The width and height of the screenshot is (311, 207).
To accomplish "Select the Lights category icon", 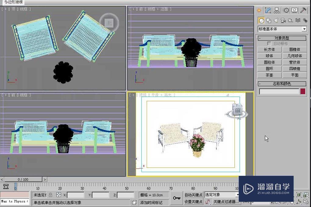I will tap(276, 20).
